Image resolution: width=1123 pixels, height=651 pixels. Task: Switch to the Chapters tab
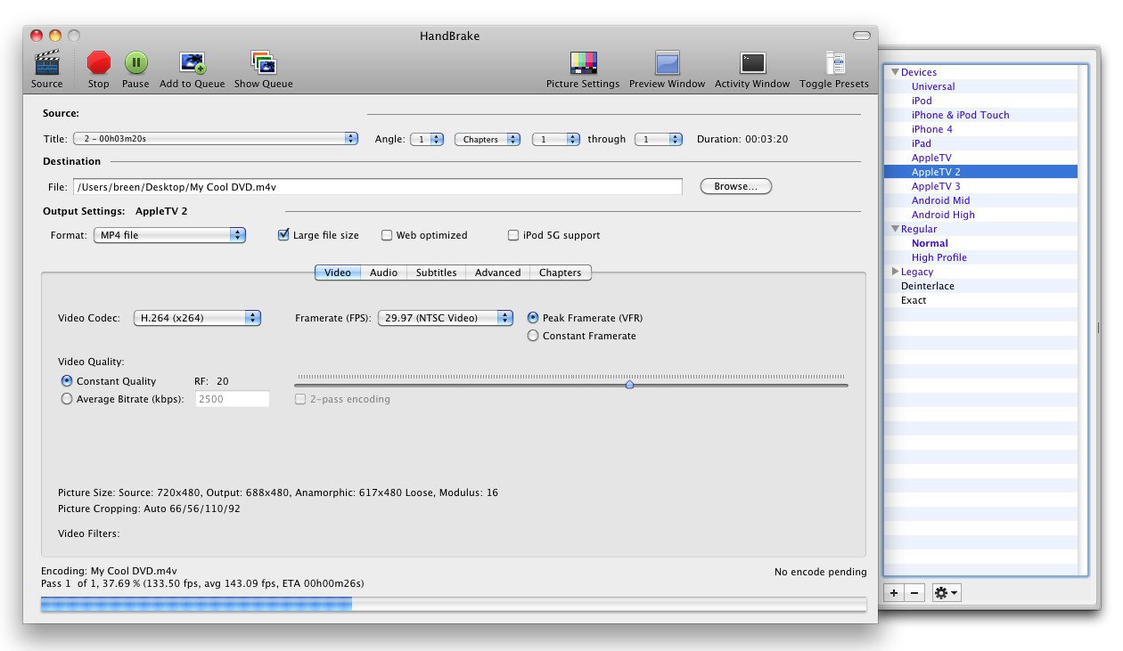click(x=560, y=273)
